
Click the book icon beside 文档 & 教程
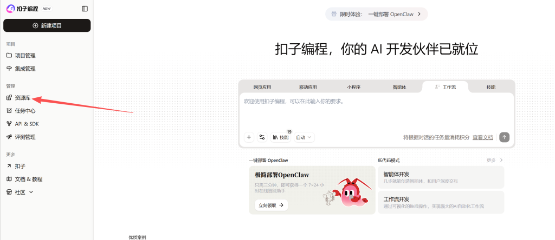pos(9,179)
